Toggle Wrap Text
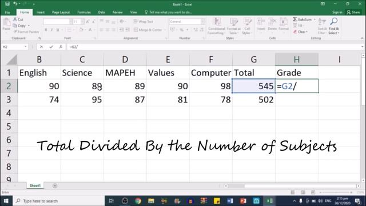 pyautogui.click(x=144, y=22)
